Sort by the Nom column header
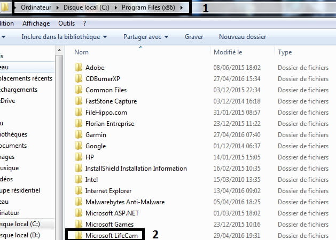Viewport: 336px width, 240px height. click(x=81, y=52)
